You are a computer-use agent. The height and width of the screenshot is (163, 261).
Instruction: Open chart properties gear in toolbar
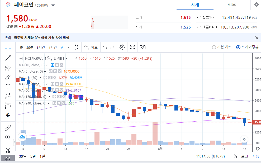pos(122,47)
